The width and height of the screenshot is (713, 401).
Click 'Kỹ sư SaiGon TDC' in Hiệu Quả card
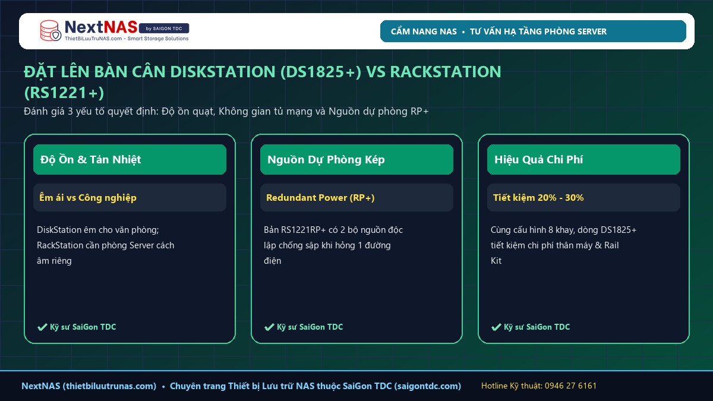click(x=537, y=327)
